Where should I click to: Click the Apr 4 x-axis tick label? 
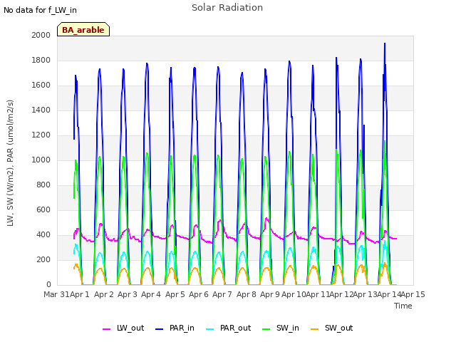click(x=151, y=294)
